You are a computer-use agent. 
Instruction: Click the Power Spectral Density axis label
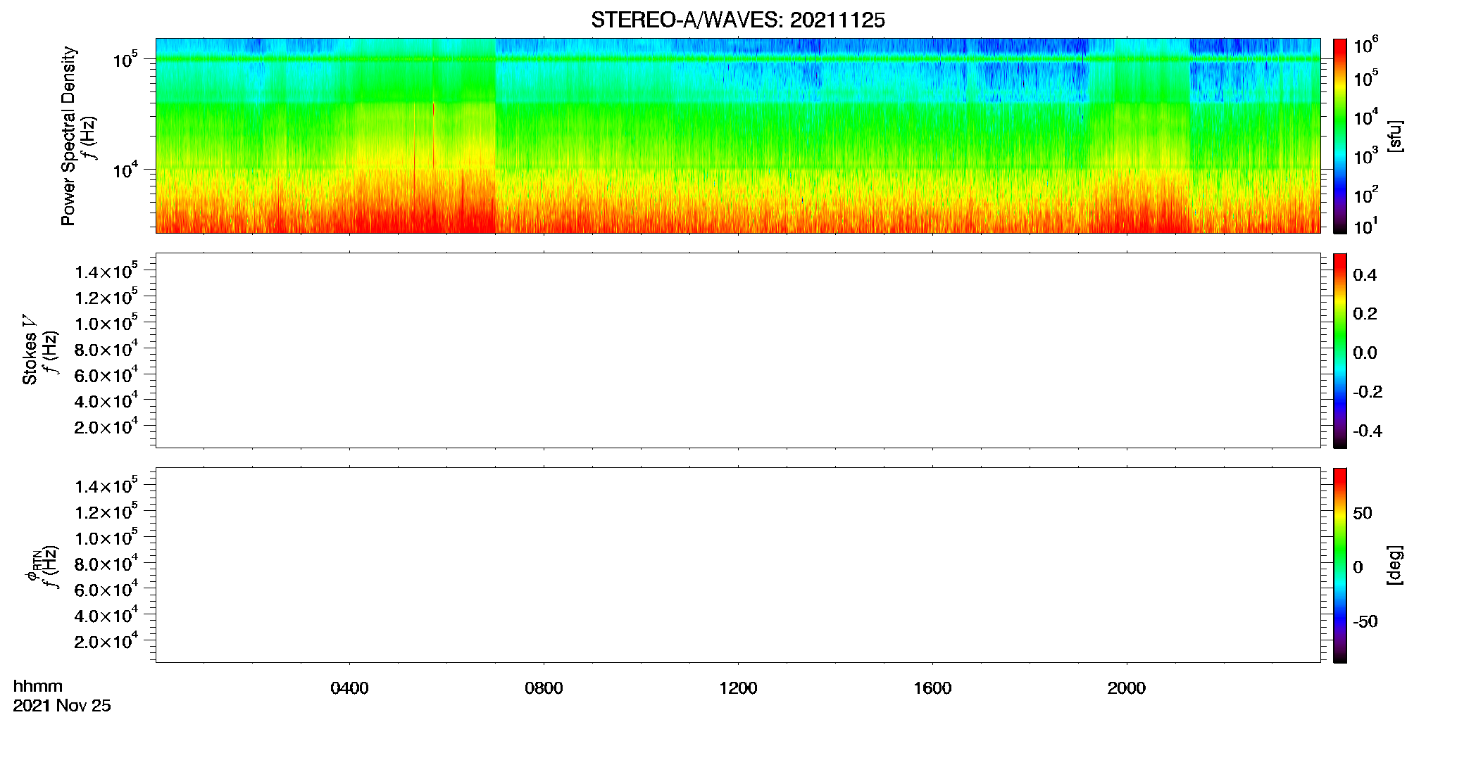[x=68, y=136]
